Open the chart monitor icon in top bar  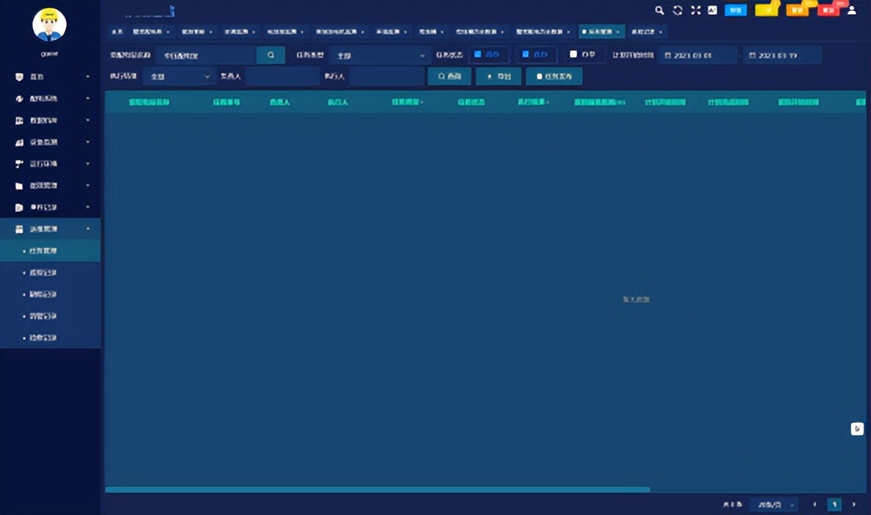pos(713,10)
